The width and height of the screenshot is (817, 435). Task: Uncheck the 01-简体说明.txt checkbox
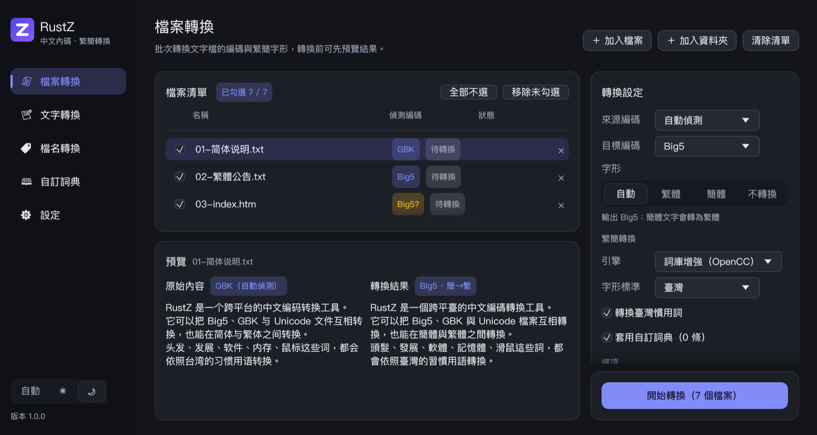click(180, 150)
